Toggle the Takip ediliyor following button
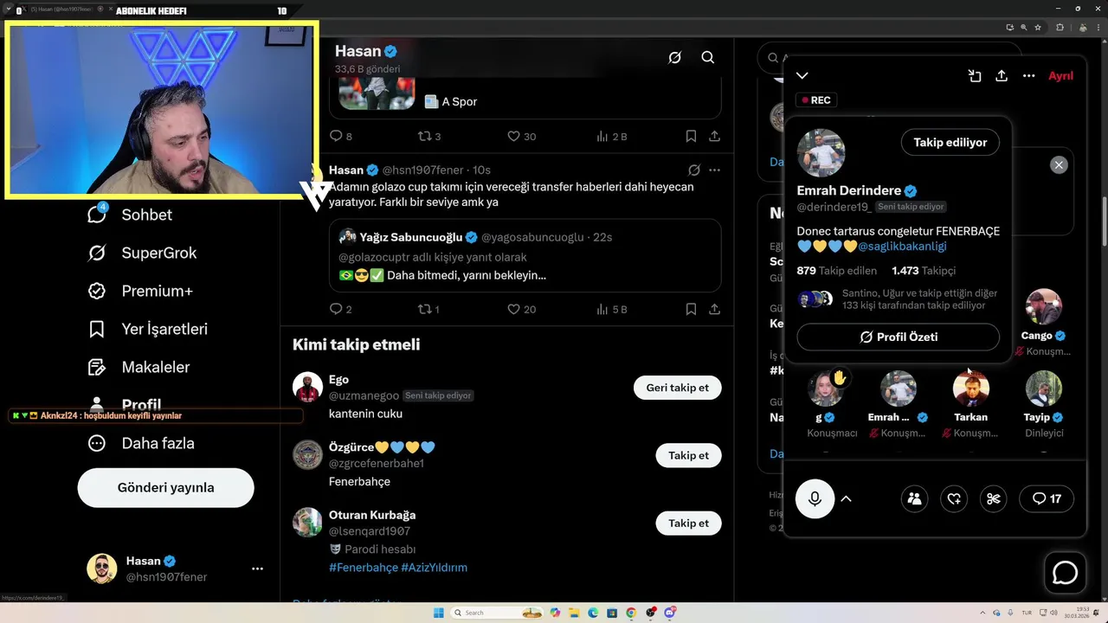The width and height of the screenshot is (1108, 623). pyautogui.click(x=950, y=142)
